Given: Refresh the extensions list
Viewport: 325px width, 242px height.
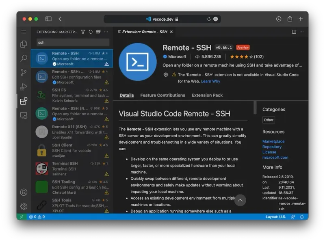Looking at the screenshot, I should [x=91, y=32].
